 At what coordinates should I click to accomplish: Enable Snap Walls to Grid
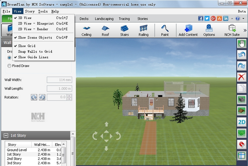[x=43, y=51]
